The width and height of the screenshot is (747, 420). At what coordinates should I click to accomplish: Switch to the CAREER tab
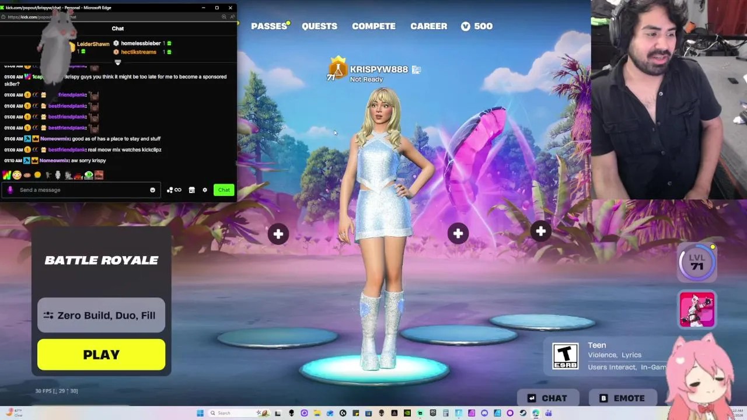(428, 26)
